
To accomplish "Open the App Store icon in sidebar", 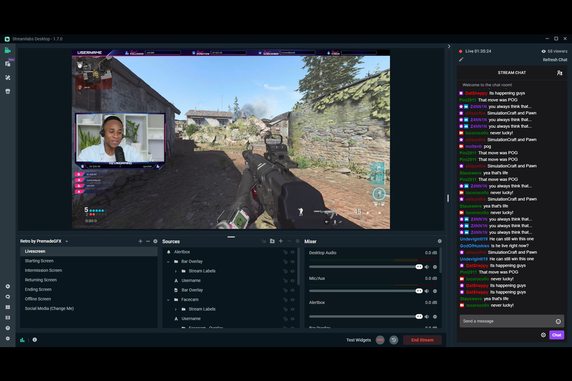I will tap(7, 92).
